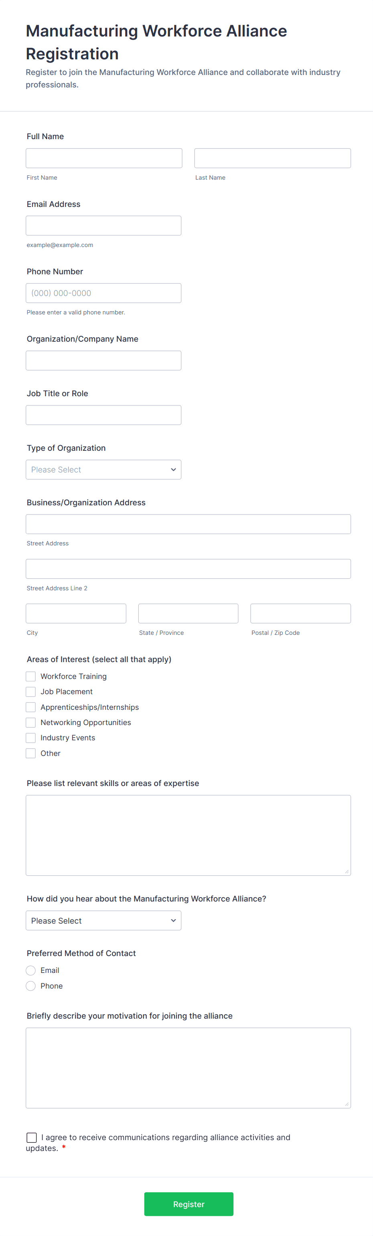Click the motivation description text area

click(188, 1068)
